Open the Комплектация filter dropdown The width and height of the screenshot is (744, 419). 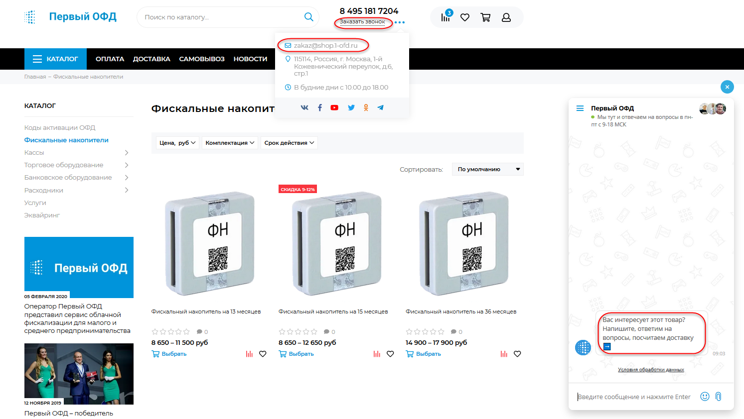pyautogui.click(x=230, y=143)
